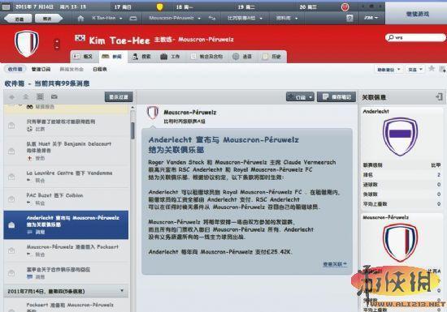The image size is (447, 312).
Task: Click the envelope icon in inbox toolbar
Action: (54, 97)
